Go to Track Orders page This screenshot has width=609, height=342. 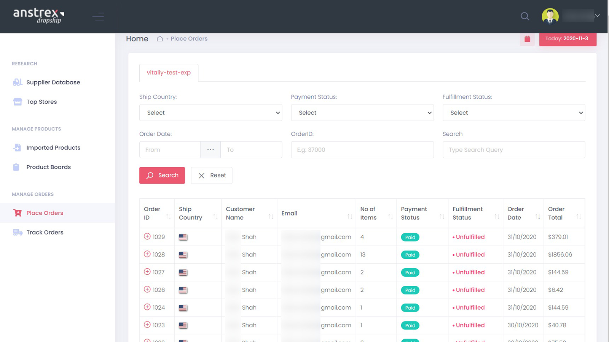[x=45, y=232]
